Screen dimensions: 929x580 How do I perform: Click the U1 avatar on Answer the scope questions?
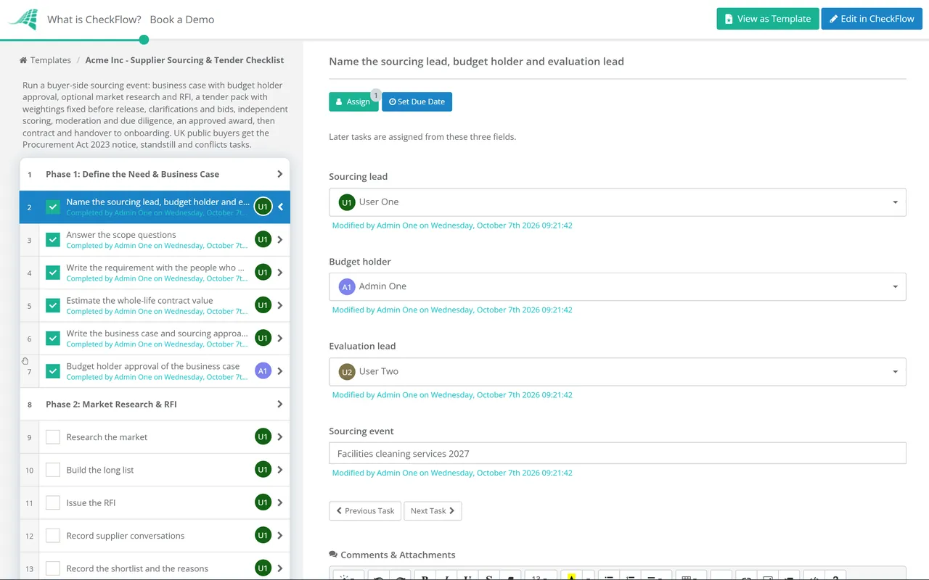click(x=263, y=240)
